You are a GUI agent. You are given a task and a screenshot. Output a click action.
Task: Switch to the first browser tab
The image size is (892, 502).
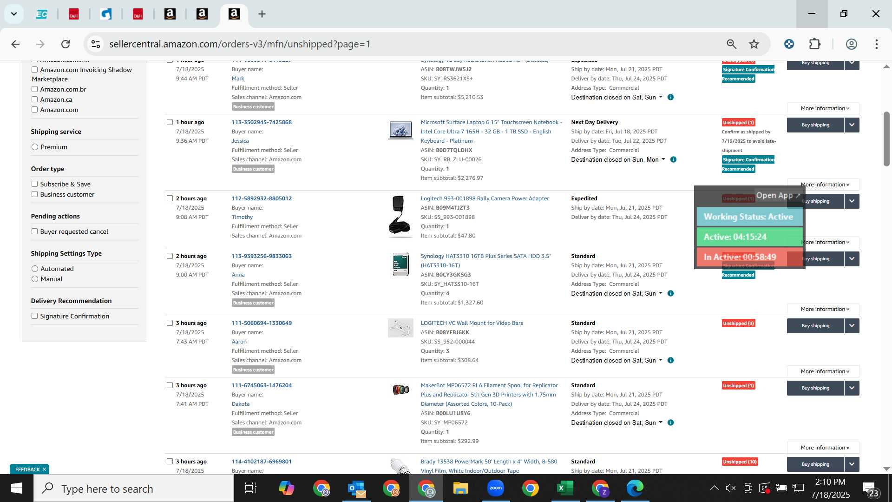click(42, 14)
